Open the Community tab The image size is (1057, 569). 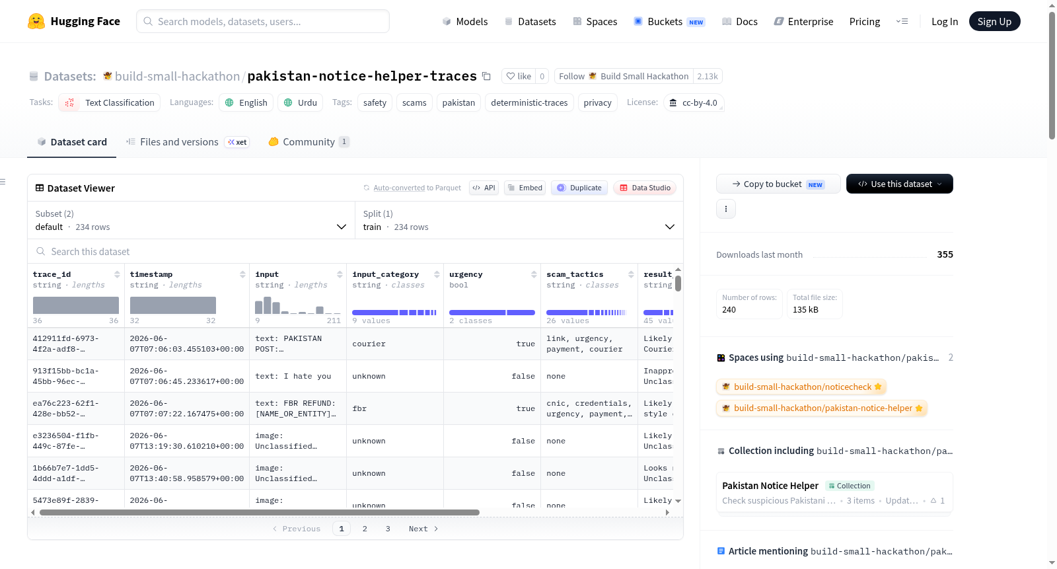(309, 142)
